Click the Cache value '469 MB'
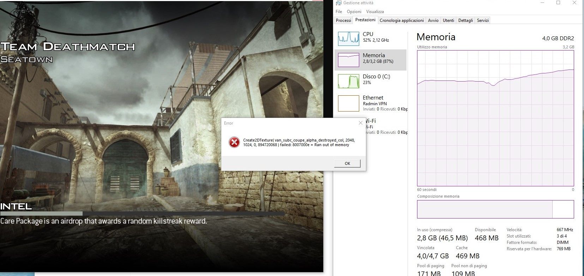 pyautogui.click(x=468, y=256)
